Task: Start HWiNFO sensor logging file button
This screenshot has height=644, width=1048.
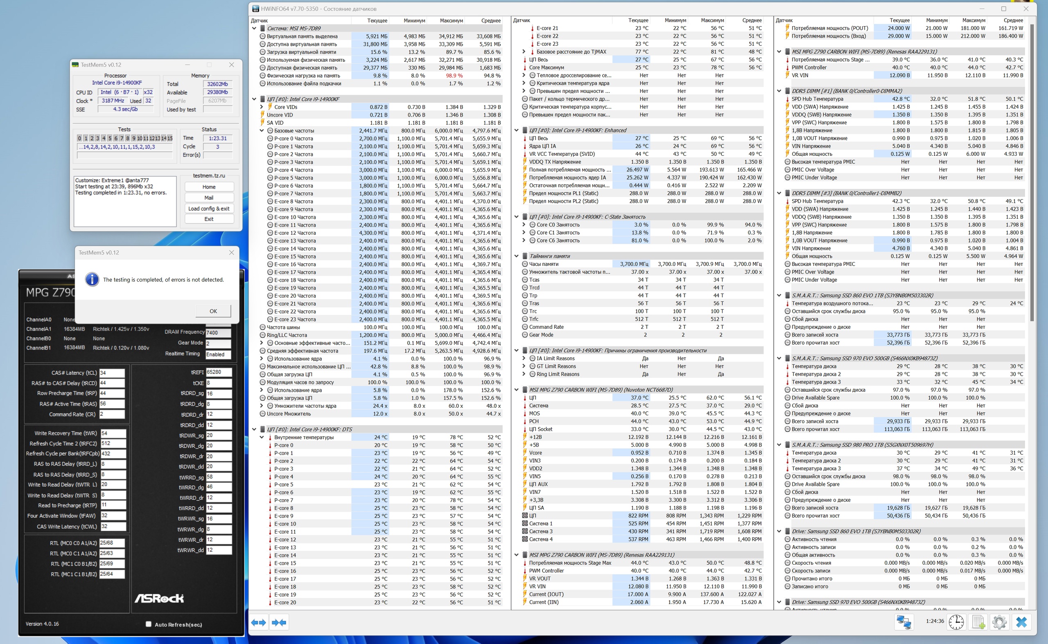Action: coord(978,622)
